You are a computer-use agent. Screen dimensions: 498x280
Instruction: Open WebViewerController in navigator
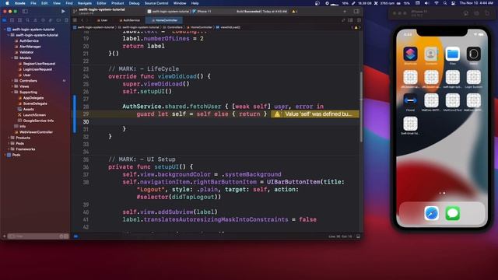tap(36, 132)
